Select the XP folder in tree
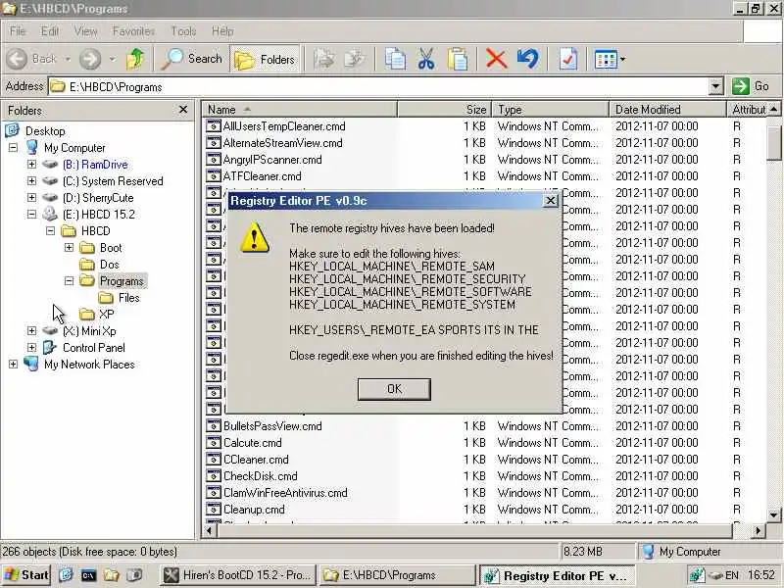The image size is (784, 588). [x=107, y=314]
